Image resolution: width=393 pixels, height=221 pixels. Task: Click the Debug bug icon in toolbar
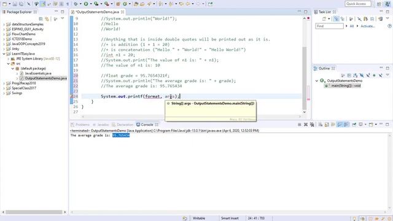click(76, 4)
